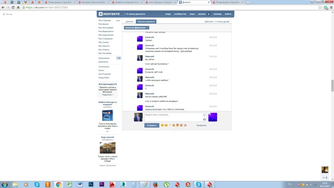This screenshot has width=334, height=188.
Task: Click the Отправить send button
Action: click(152, 125)
